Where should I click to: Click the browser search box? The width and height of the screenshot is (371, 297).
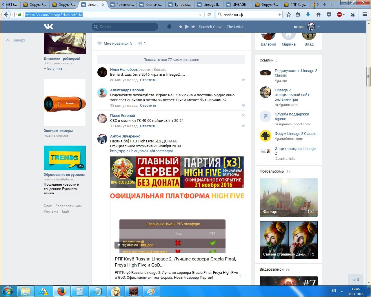(x=250, y=15)
